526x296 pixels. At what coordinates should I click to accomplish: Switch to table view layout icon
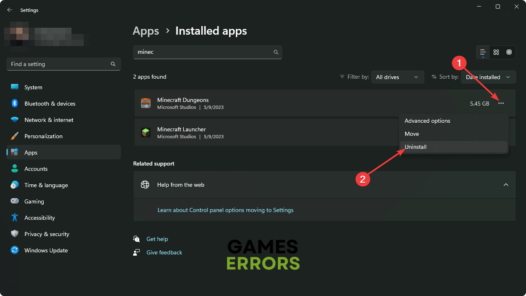pyautogui.click(x=509, y=52)
